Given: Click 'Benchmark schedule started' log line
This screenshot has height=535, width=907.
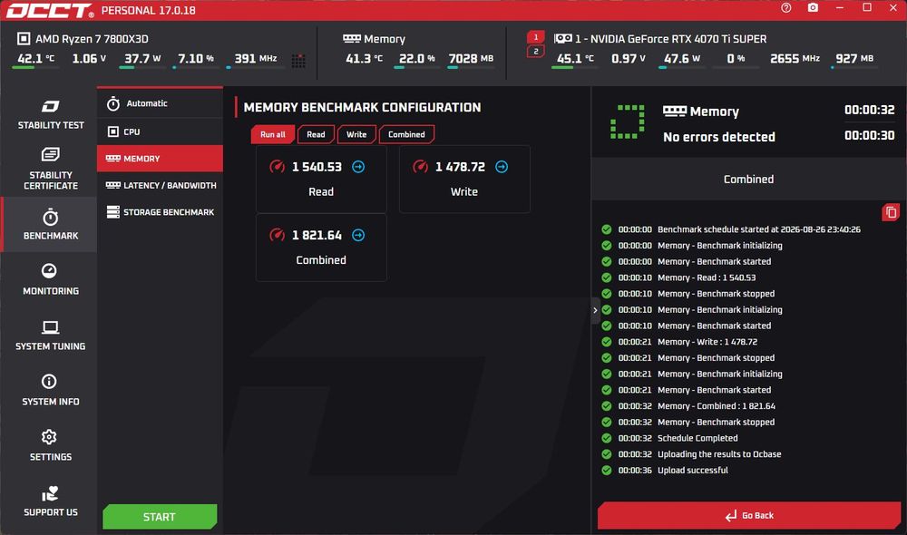Looking at the screenshot, I should 759,229.
